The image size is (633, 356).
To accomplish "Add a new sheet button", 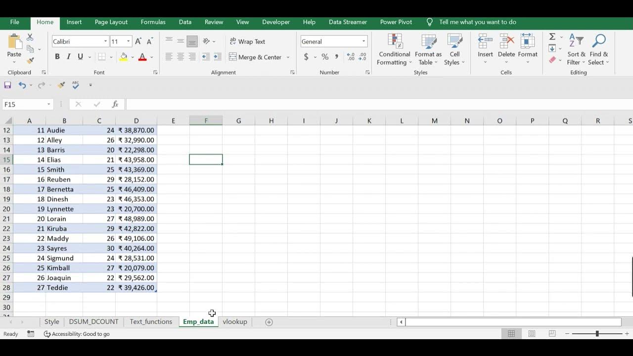I will coord(269,322).
